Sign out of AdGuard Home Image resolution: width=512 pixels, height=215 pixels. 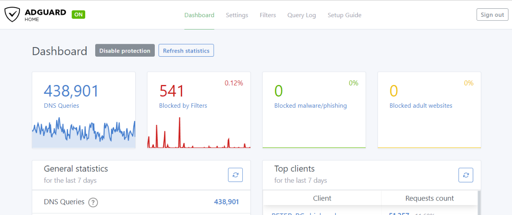point(492,15)
